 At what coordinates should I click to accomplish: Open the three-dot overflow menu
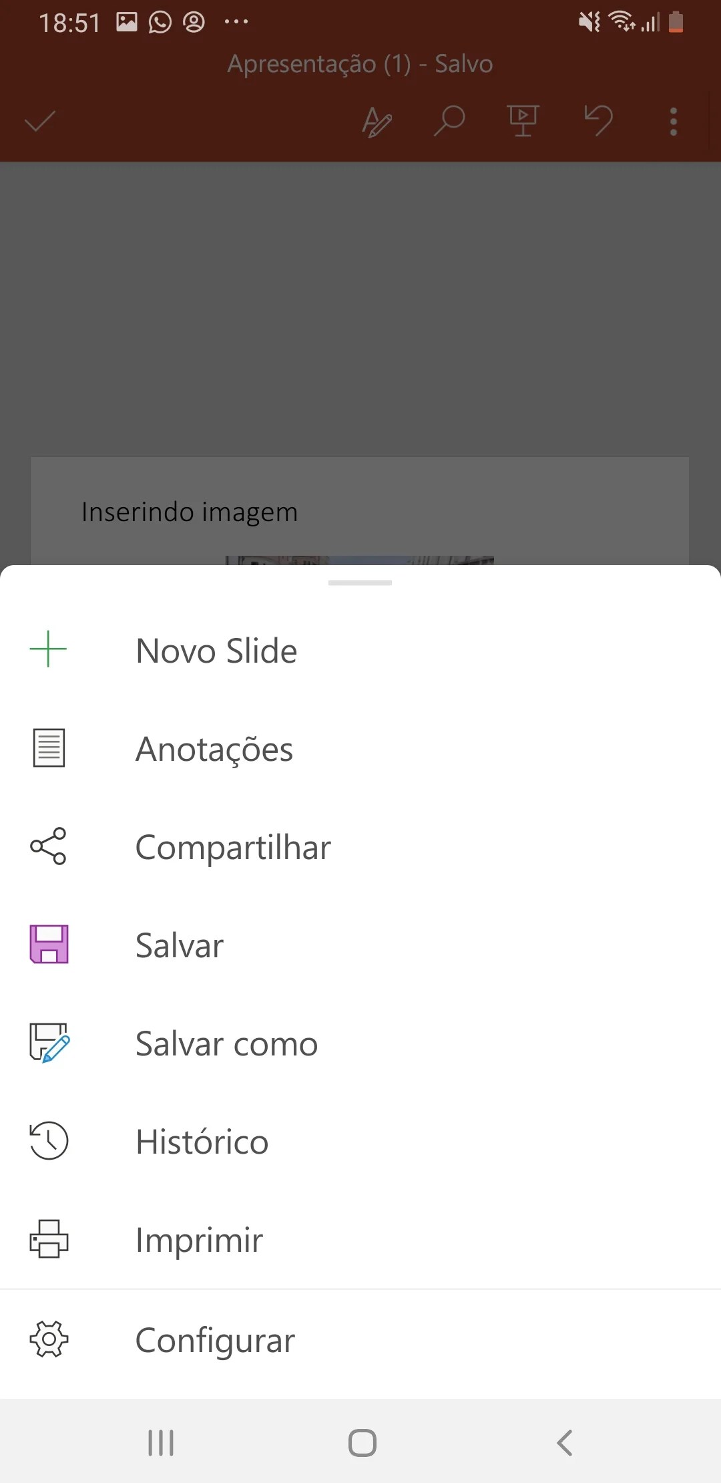tap(673, 122)
